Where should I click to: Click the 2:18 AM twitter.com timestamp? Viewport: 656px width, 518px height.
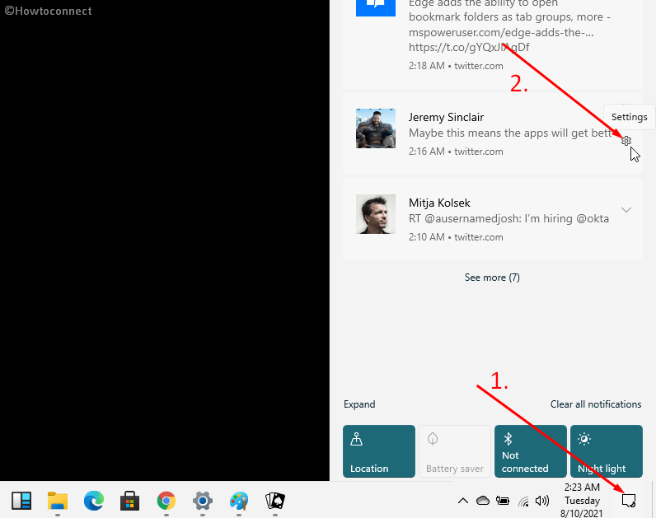point(456,66)
